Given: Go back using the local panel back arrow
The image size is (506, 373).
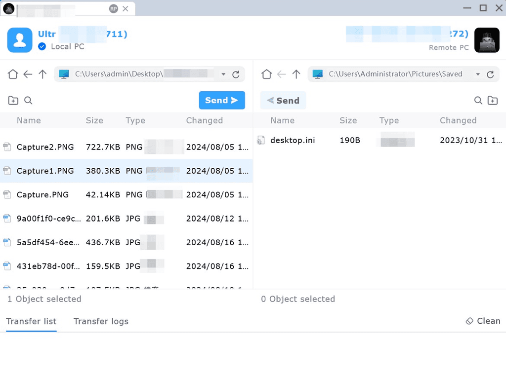Looking at the screenshot, I should click(28, 74).
